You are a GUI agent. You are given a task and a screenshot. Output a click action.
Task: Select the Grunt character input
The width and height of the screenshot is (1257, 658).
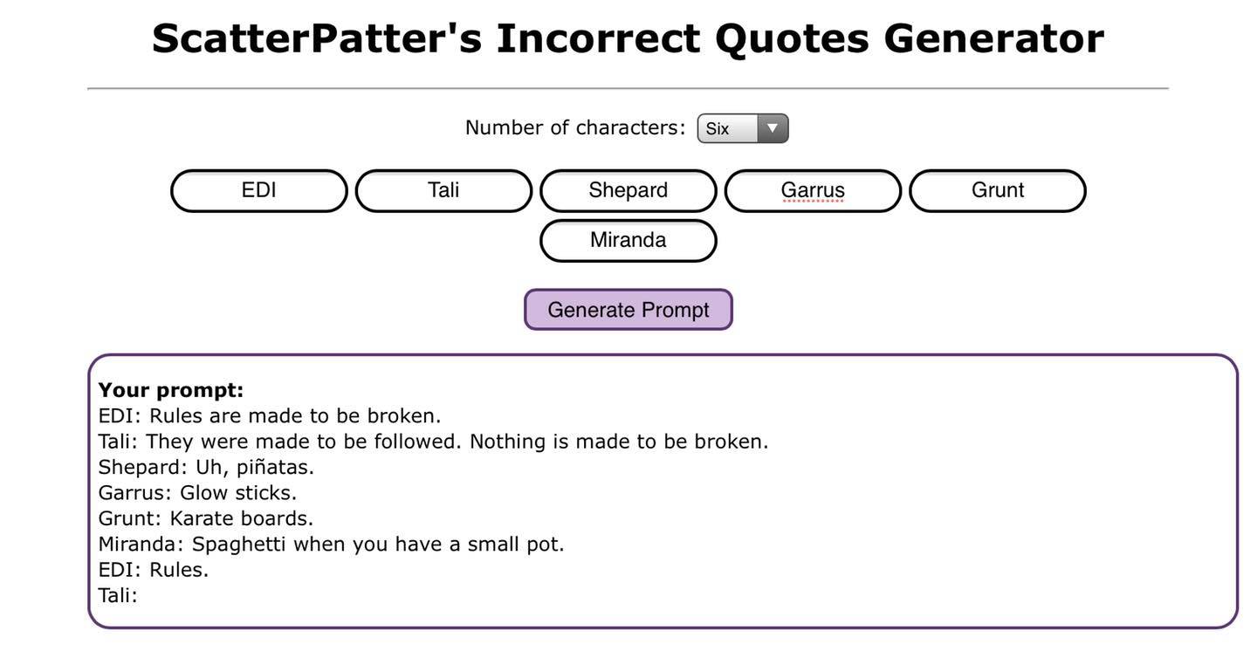(x=998, y=190)
